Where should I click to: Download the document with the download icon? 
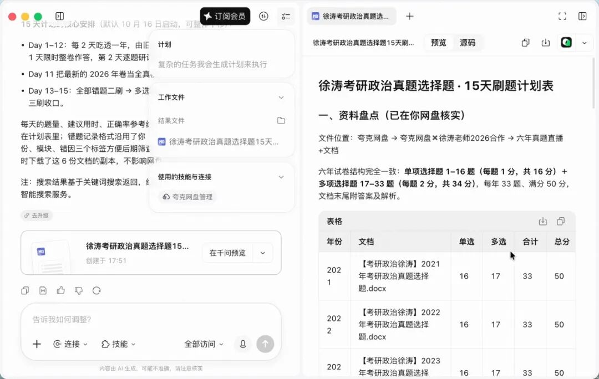[546, 43]
